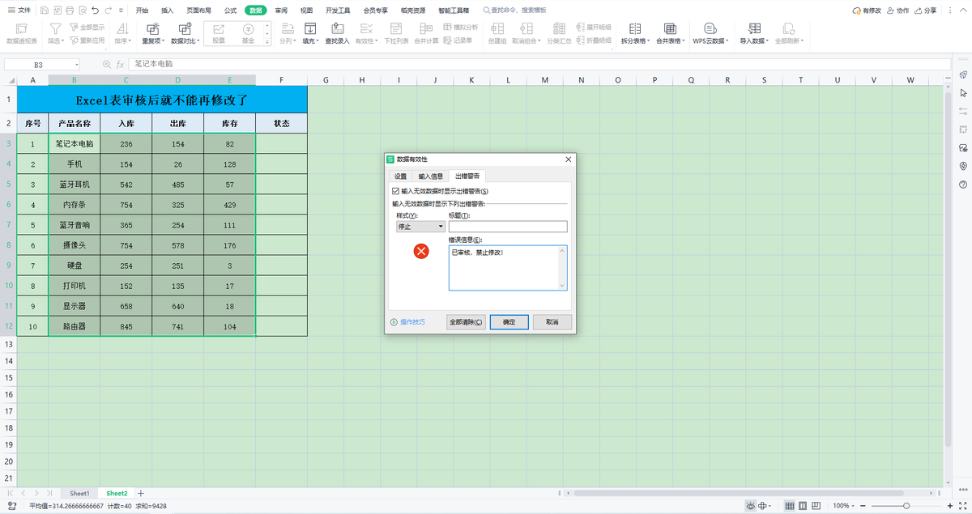Switch to page layout view icon
Viewport: 972px width, 514px height.
pos(804,505)
